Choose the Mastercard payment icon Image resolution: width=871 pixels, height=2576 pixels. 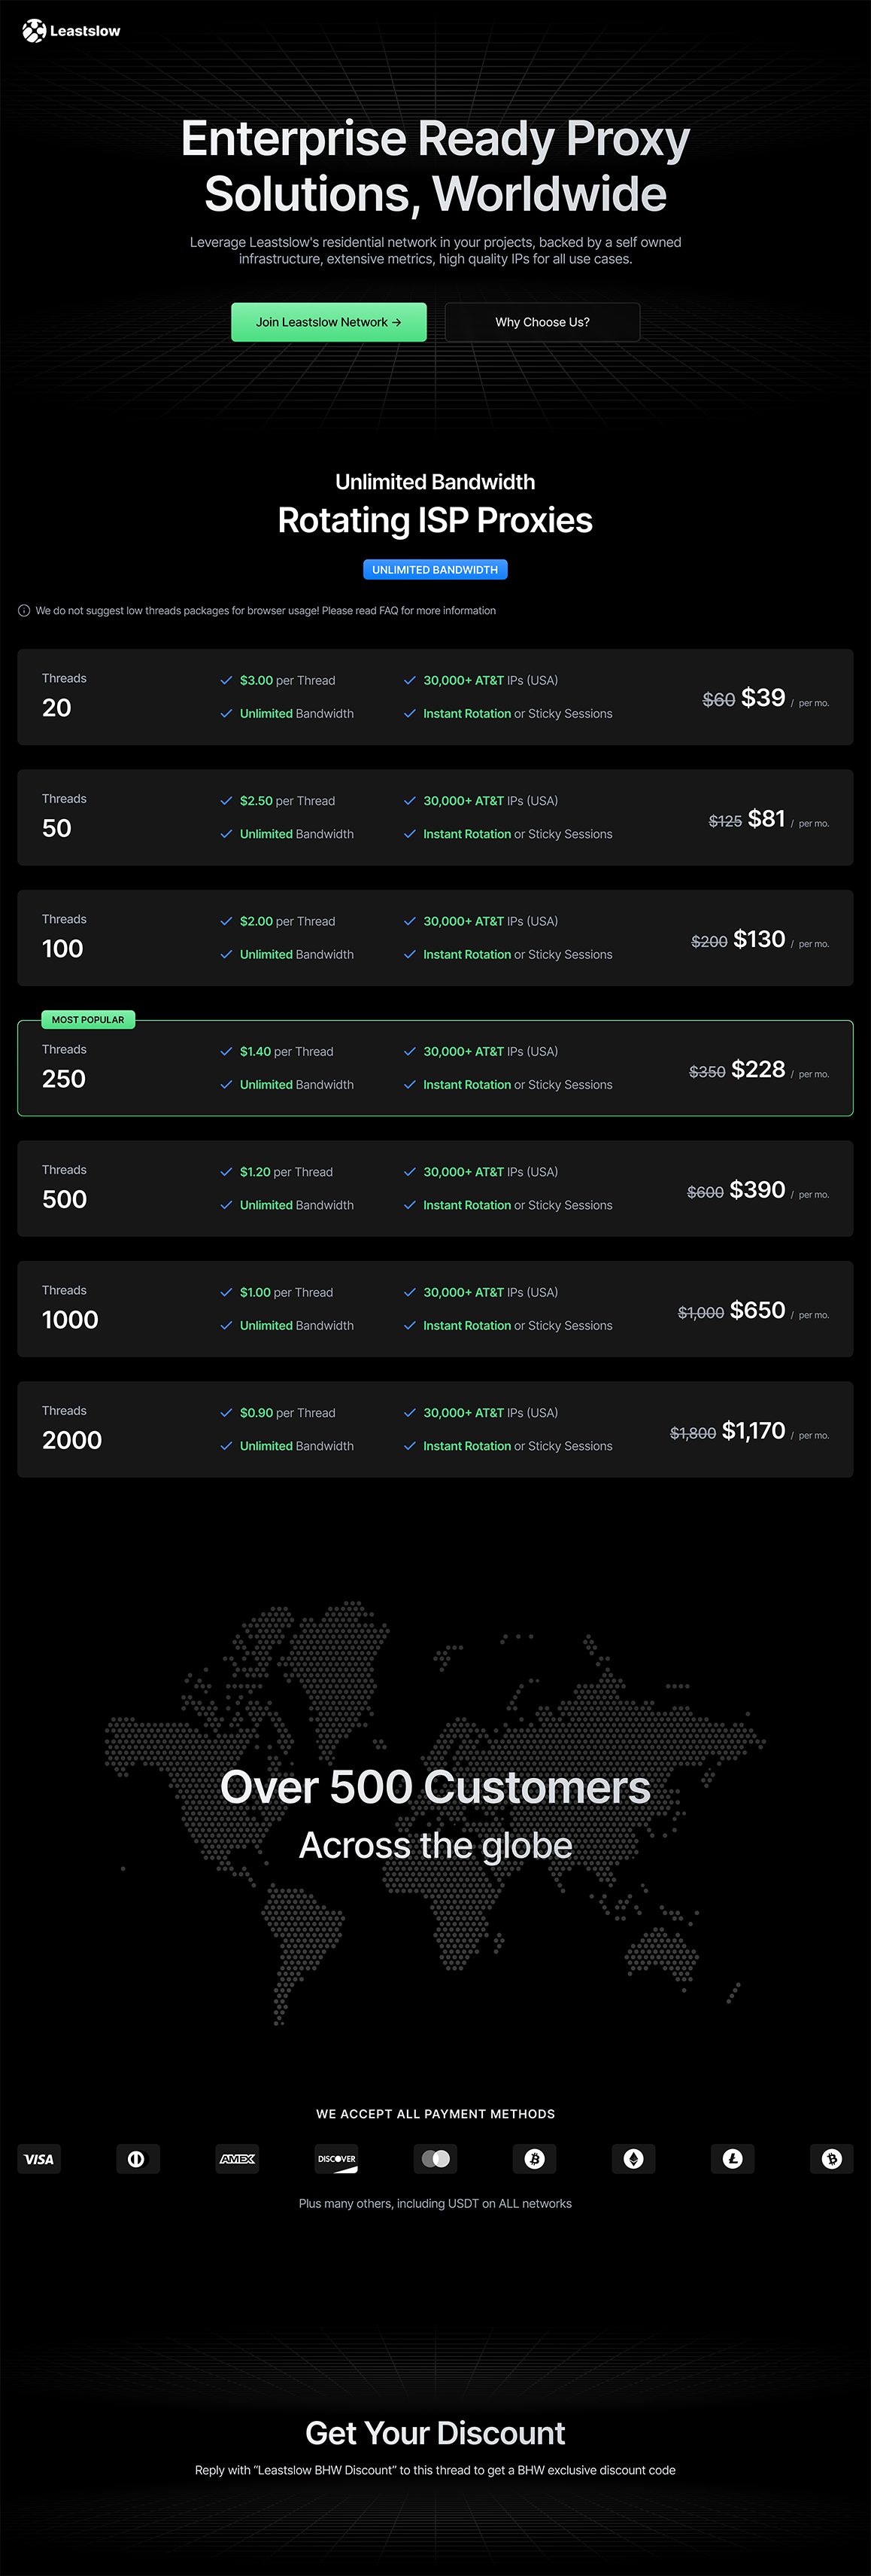coord(435,2159)
